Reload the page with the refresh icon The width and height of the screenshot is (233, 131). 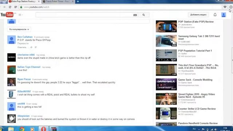click(10, 7)
